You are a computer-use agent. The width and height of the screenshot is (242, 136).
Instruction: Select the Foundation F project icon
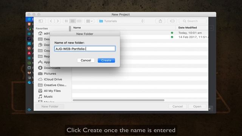(29, 43)
